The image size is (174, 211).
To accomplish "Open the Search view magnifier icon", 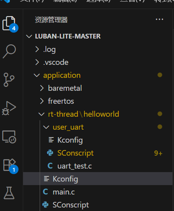I will 9,51.
